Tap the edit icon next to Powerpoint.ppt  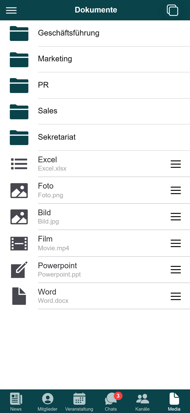click(x=19, y=270)
